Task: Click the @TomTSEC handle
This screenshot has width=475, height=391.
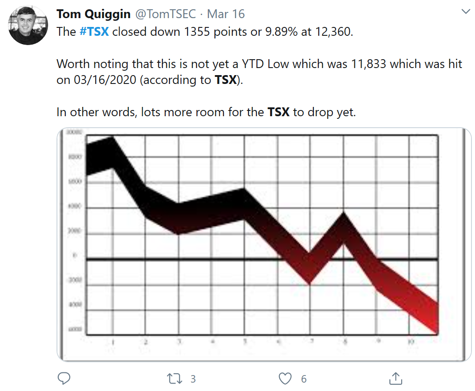Action: (x=165, y=14)
